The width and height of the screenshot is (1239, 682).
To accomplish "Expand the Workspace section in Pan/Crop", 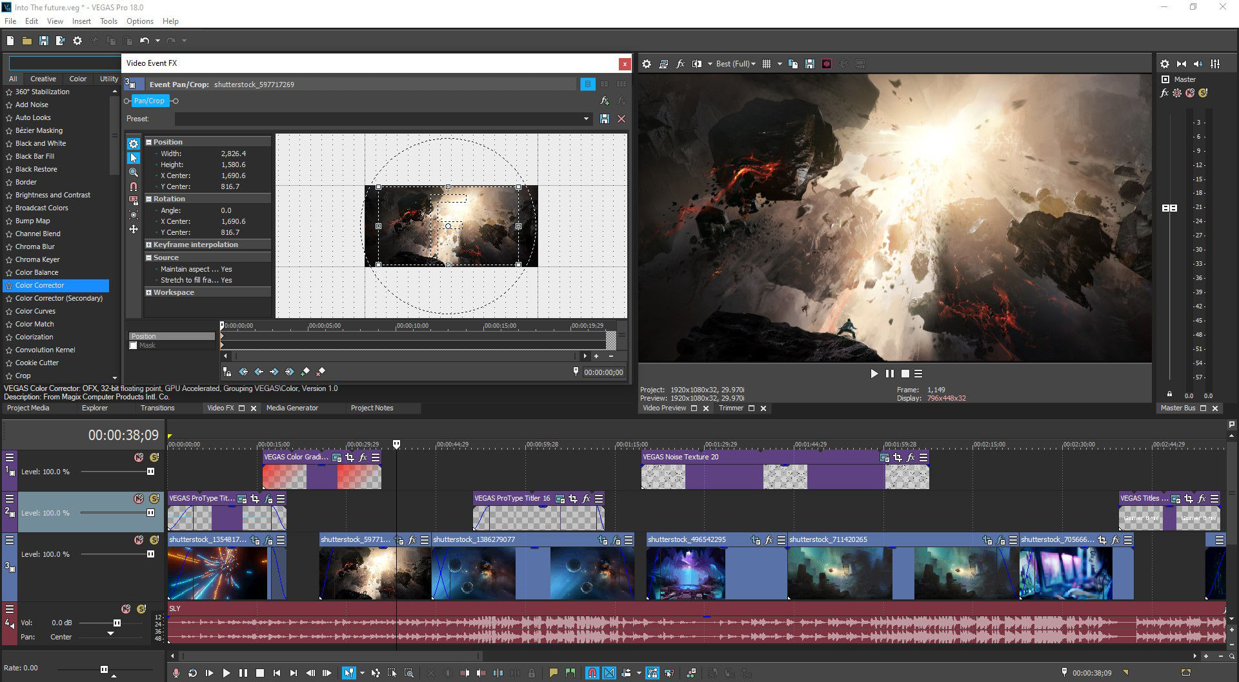I will pyautogui.click(x=149, y=292).
